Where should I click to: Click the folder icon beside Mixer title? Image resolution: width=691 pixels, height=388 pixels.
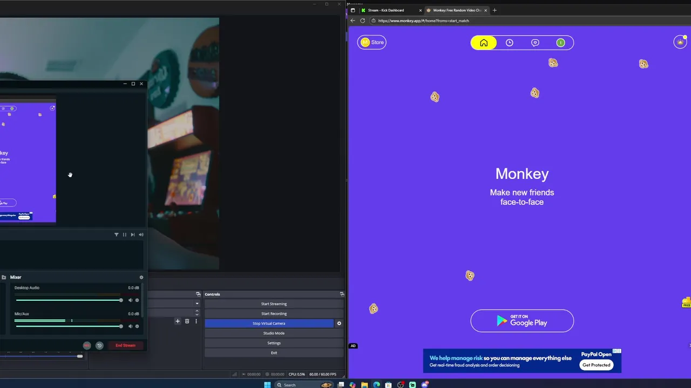tap(4, 278)
